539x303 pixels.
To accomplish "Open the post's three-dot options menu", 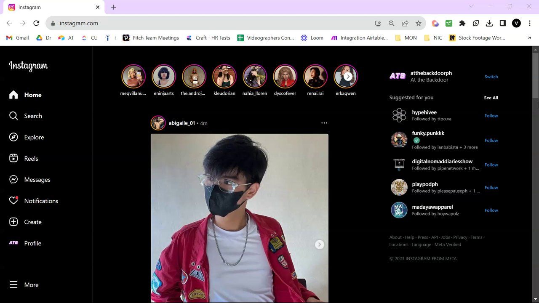I will pyautogui.click(x=324, y=123).
